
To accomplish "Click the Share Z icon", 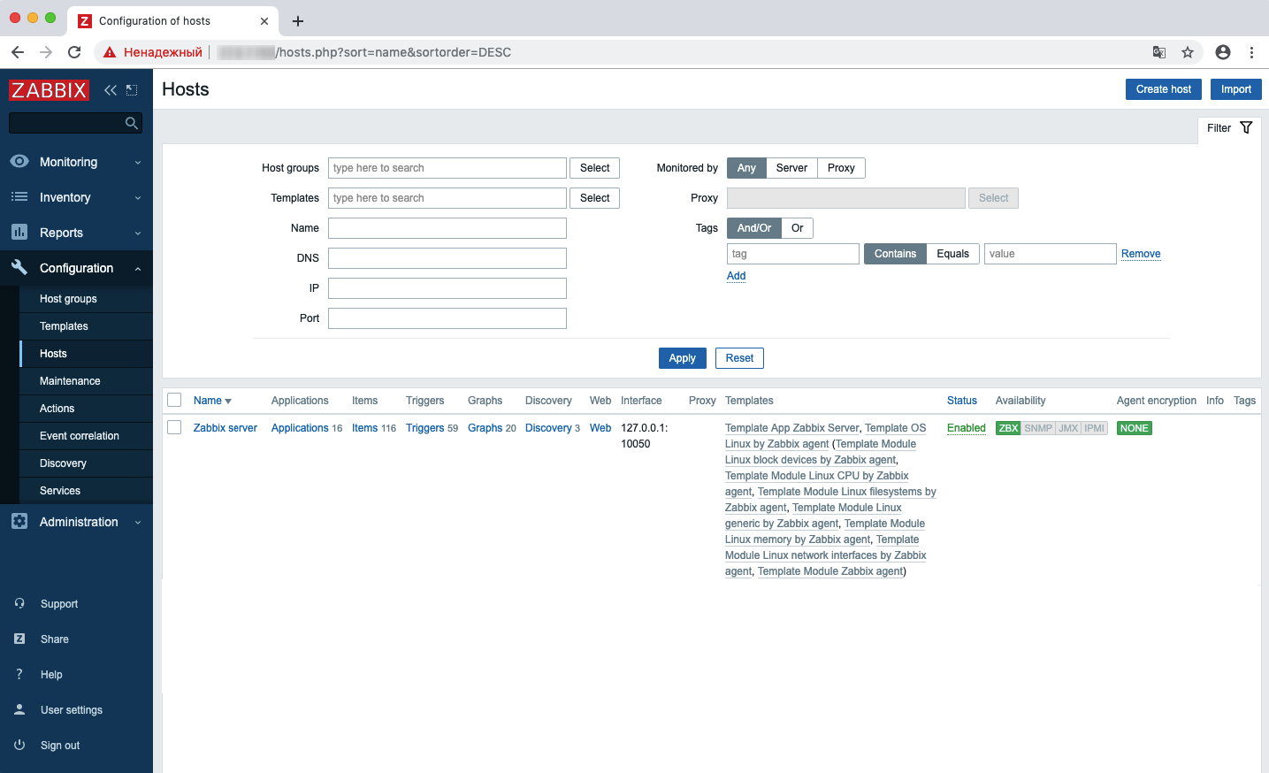I will pos(19,639).
